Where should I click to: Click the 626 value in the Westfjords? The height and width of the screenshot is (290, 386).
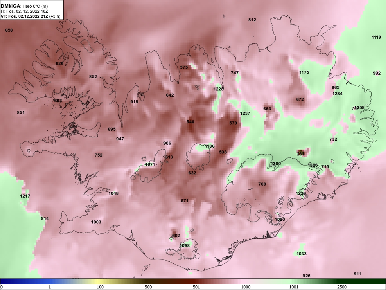point(59,64)
